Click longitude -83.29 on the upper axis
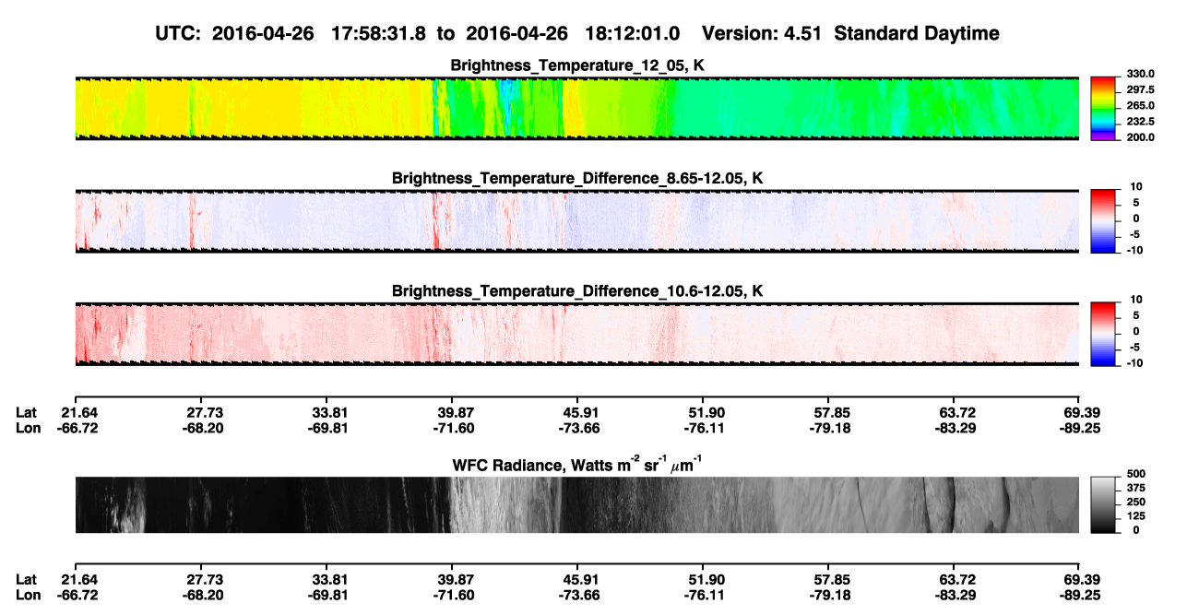Screen dimensions: 1199x615 point(954,428)
